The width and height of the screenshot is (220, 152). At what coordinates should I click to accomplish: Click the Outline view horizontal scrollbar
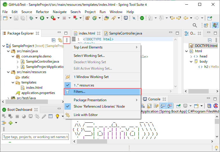click(199, 91)
